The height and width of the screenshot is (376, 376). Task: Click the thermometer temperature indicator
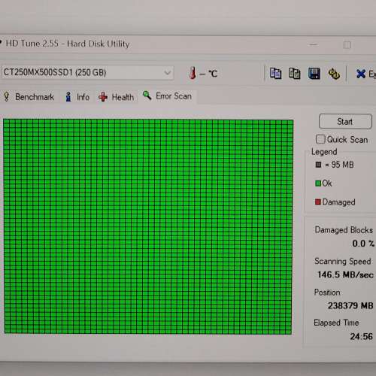click(193, 73)
